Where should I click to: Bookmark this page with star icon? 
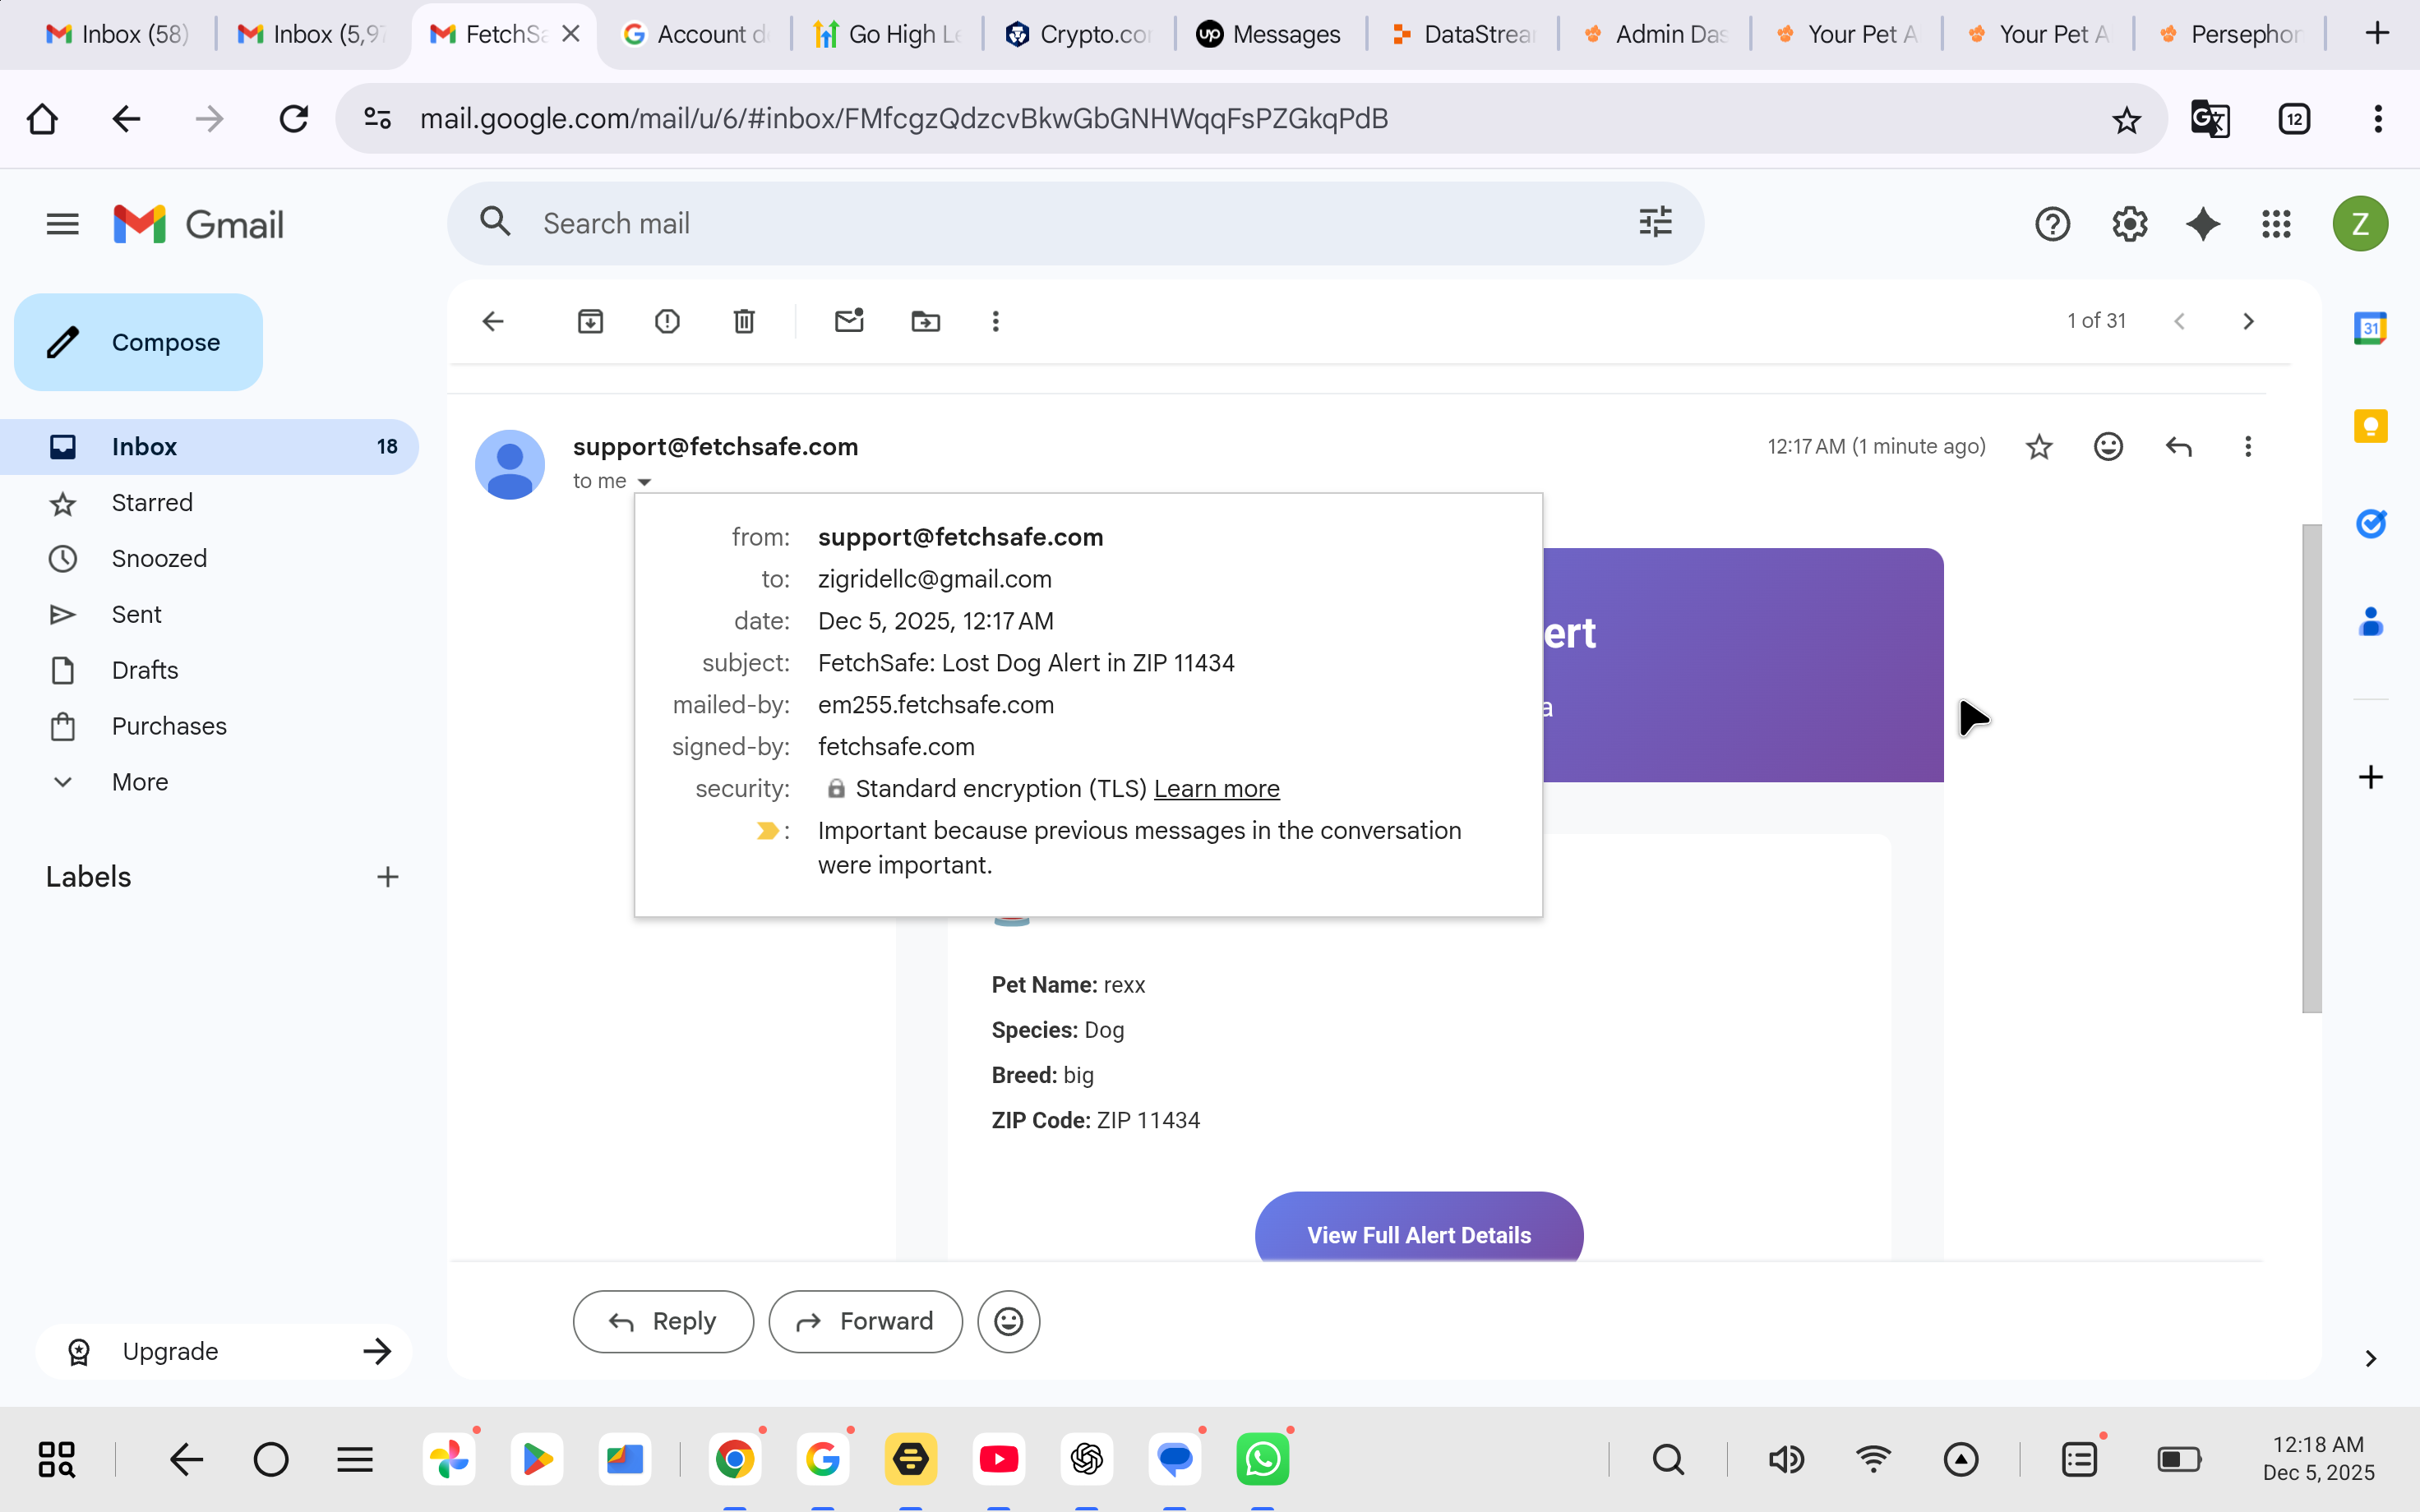click(2126, 120)
